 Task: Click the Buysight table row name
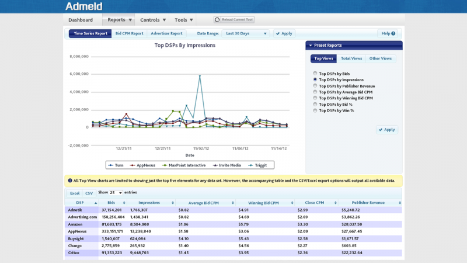point(76,238)
